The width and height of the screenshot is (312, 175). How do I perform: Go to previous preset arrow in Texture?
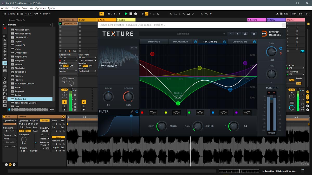(x=231, y=34)
